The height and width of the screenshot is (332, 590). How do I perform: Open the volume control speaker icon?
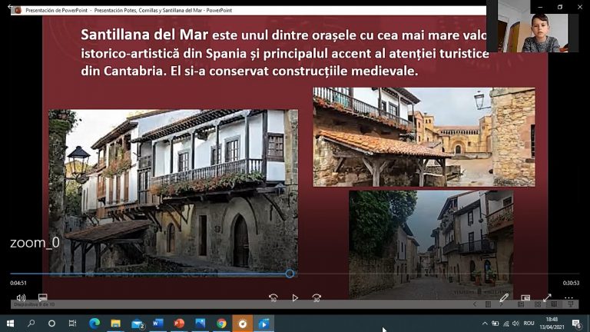coord(21,297)
